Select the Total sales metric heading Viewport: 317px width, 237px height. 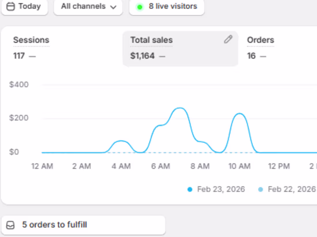click(x=152, y=40)
